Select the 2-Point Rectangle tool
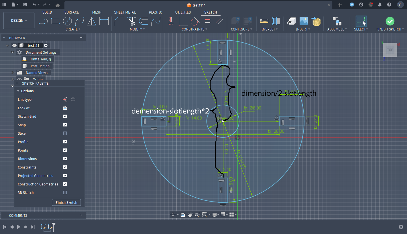 [x=55, y=21]
